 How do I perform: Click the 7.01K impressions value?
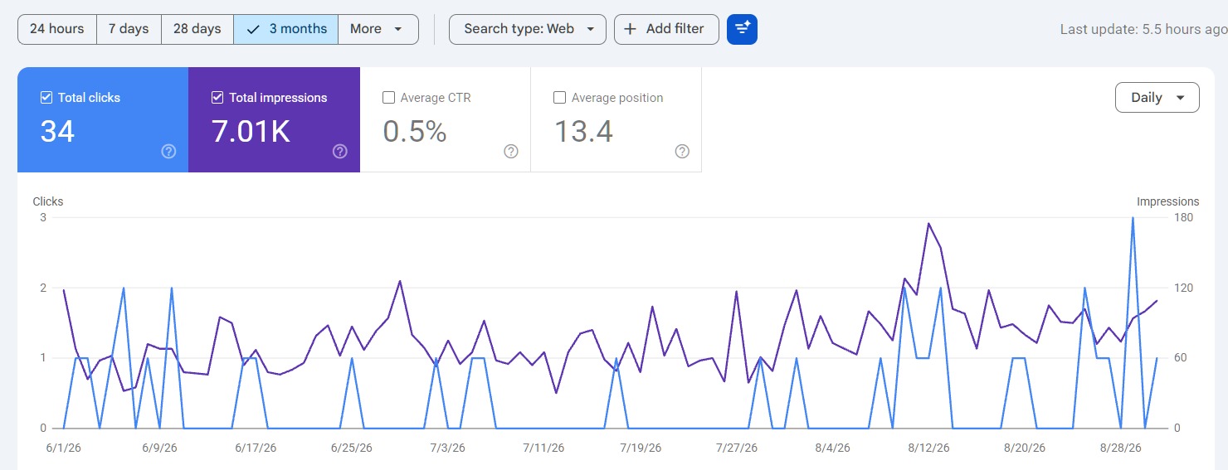[251, 132]
